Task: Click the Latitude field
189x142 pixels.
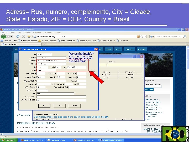Action: 61,77
